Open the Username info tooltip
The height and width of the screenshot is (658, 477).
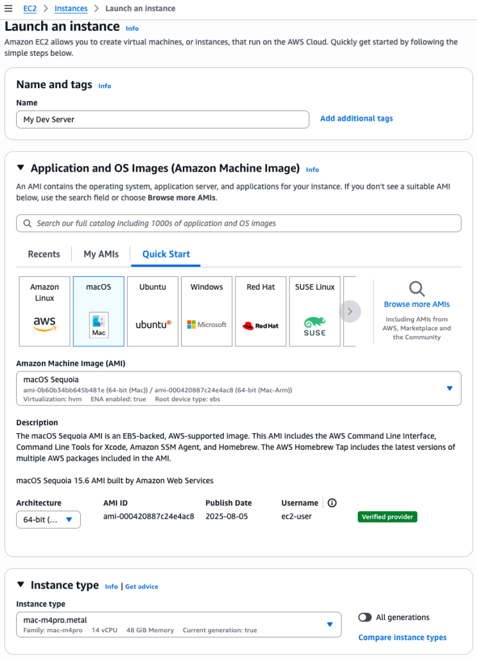tap(332, 503)
